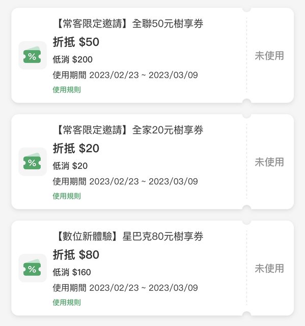Tap 未使用 on the 全聯50元 coupon
This screenshot has height=326, width=305.
point(269,56)
